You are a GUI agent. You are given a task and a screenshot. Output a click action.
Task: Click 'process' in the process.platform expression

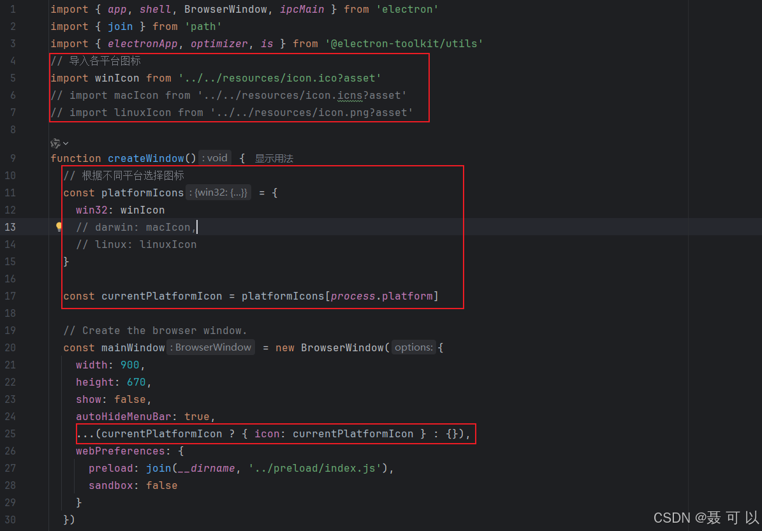353,296
